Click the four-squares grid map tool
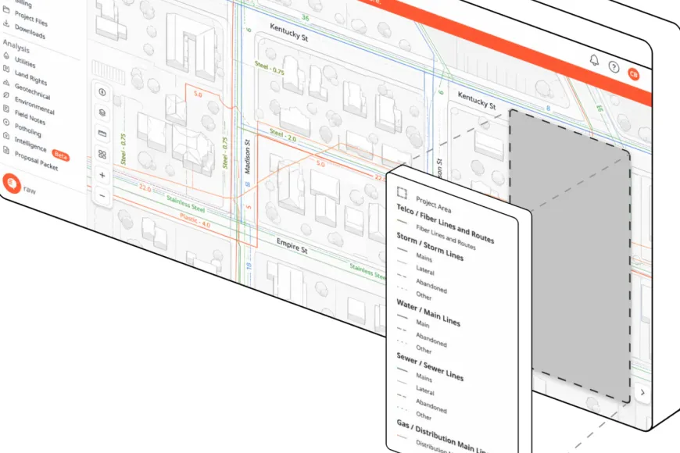Viewport: 680px width, 453px height. (102, 155)
